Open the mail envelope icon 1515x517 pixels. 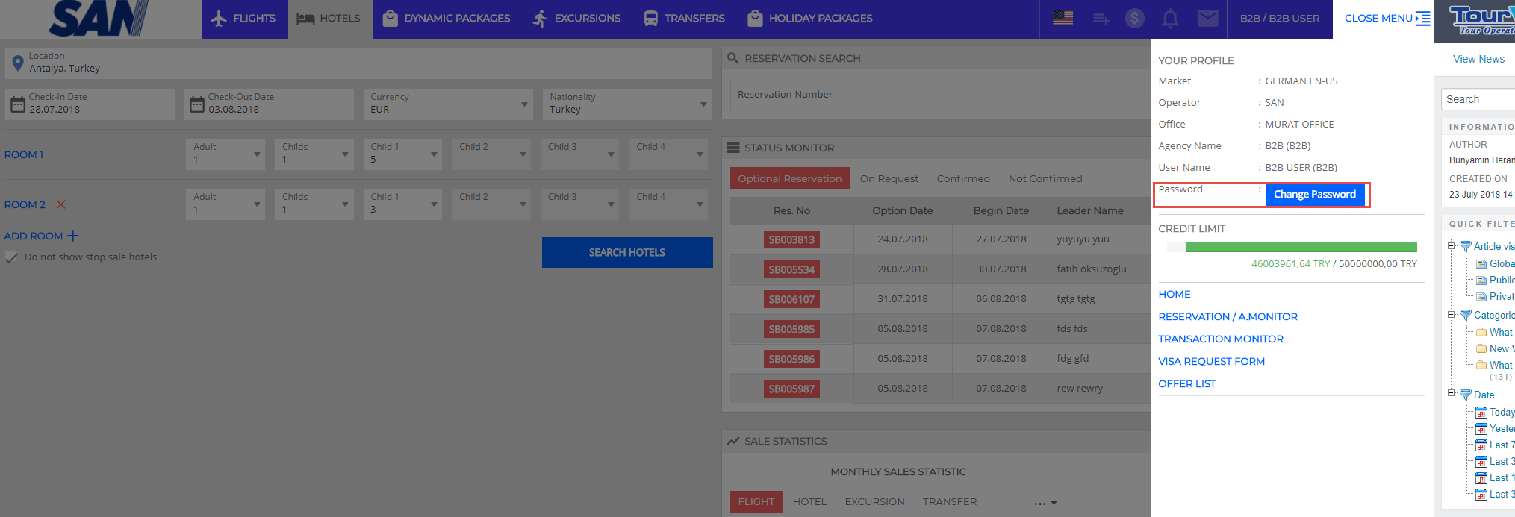pyautogui.click(x=1207, y=18)
